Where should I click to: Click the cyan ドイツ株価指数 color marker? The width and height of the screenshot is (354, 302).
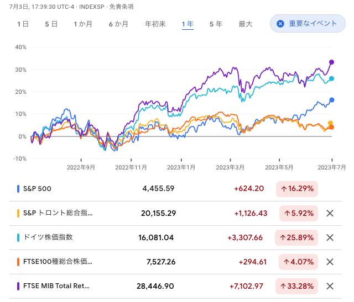[18, 237]
